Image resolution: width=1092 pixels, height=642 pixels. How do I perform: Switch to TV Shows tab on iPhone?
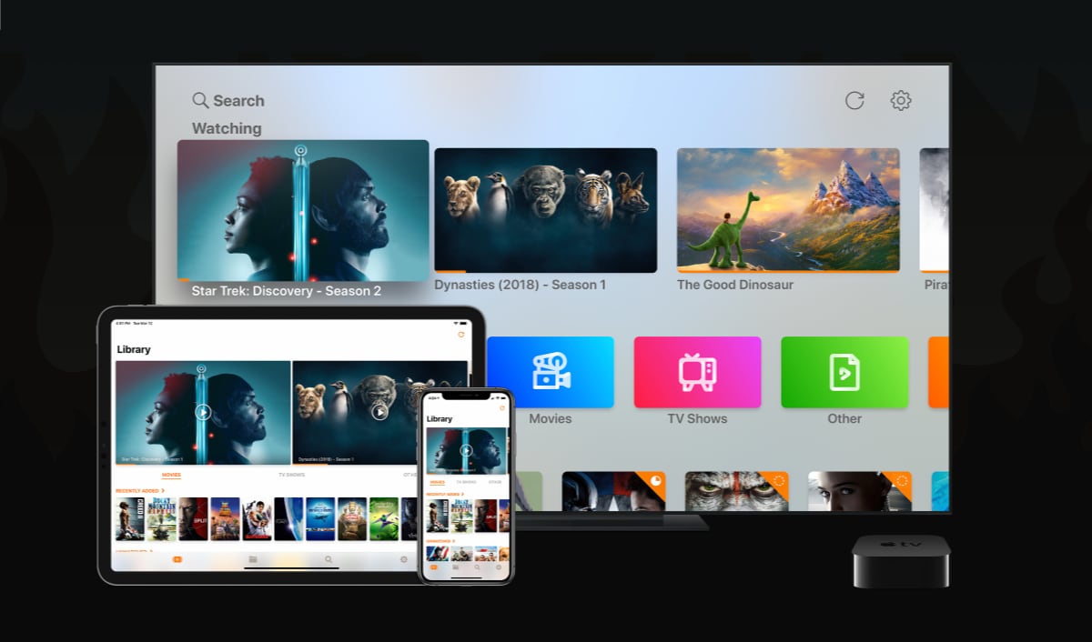coord(466,482)
